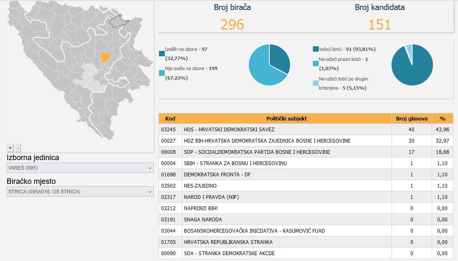Select the SNAGA NARODA row

(x=306, y=220)
